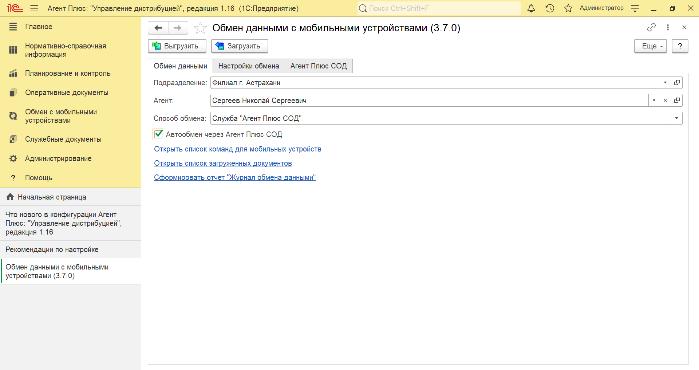Image resolution: width=699 pixels, height=370 pixels.
Task: Switch to Обмен данными tab
Action: (180, 66)
